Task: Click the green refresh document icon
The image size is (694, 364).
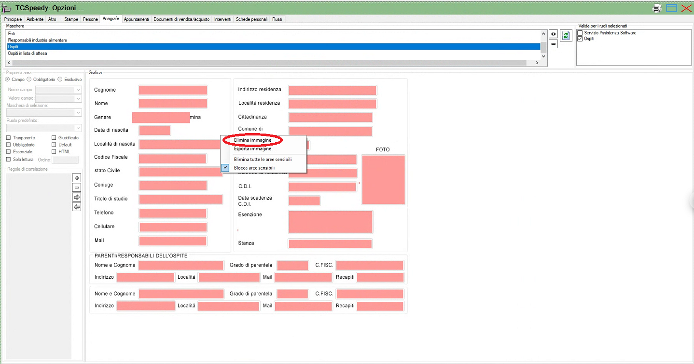Action: 565,35
